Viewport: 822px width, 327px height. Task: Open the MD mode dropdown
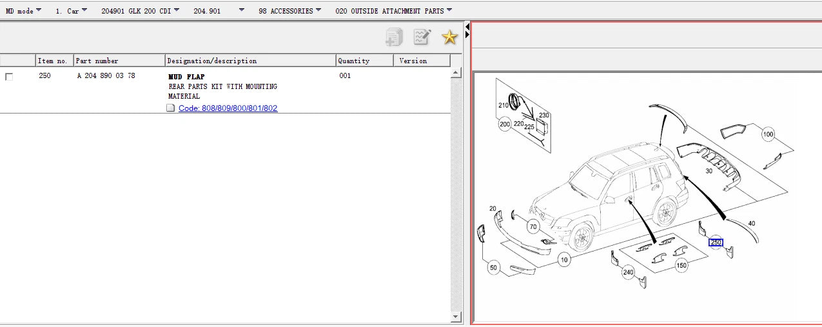point(23,11)
